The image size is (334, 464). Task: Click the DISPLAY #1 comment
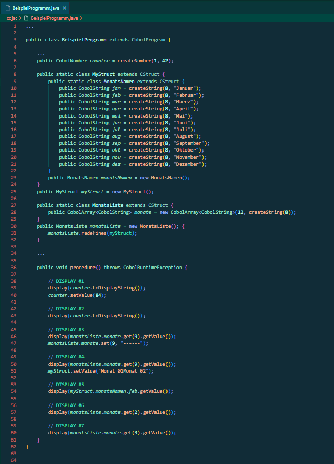(x=66, y=281)
